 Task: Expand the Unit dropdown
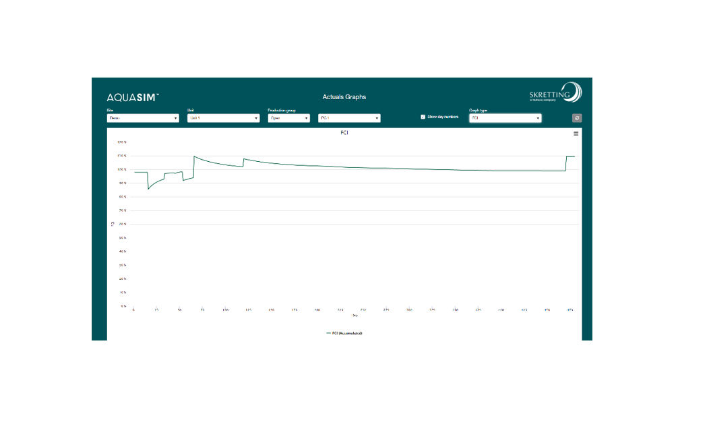pos(223,118)
